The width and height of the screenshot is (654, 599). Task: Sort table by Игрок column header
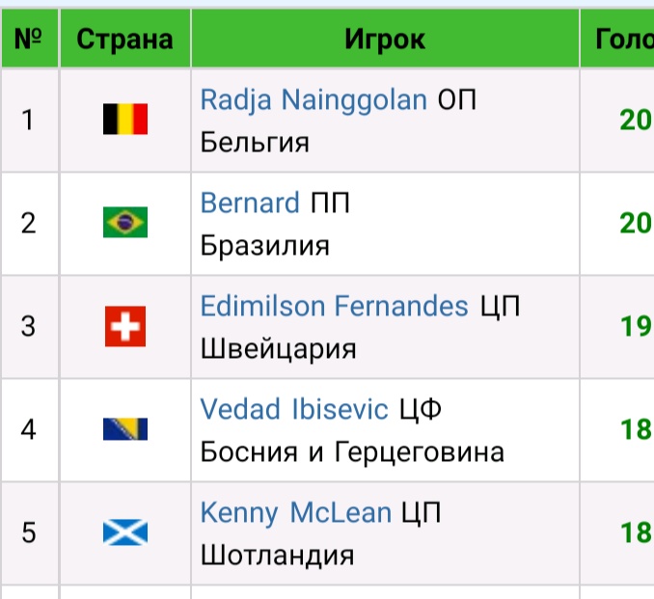click(x=385, y=39)
